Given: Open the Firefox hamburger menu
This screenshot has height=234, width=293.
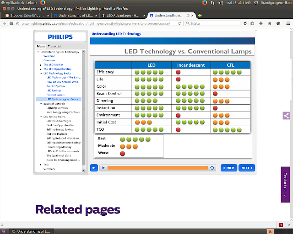Looking at the screenshot, I should [288, 23].
